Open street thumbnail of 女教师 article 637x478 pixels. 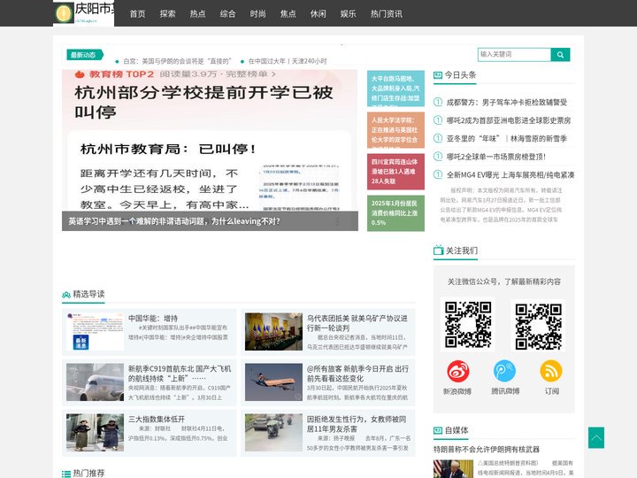[273, 433]
